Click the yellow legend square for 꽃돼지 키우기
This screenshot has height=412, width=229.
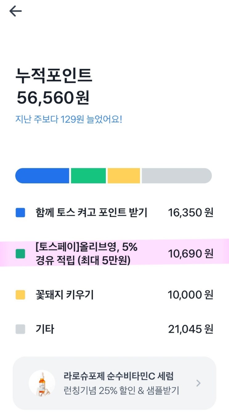pyautogui.click(x=20, y=295)
